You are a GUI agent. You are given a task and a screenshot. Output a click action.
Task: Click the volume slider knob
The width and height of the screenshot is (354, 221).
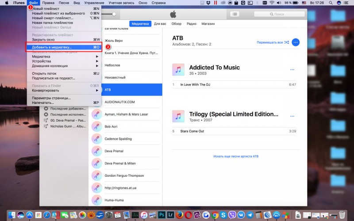(x=114, y=14)
